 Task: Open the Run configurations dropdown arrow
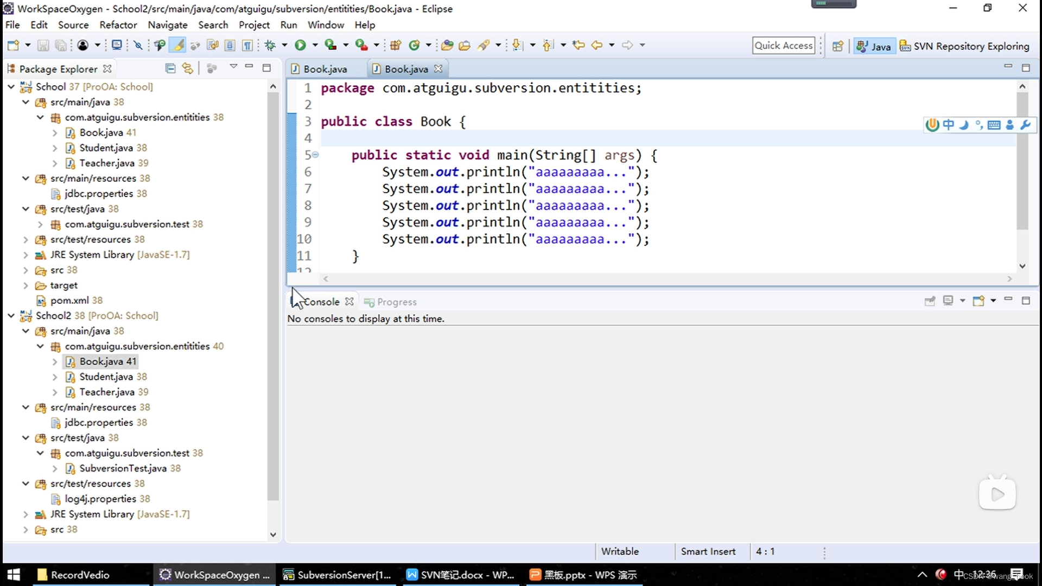pyautogui.click(x=315, y=46)
